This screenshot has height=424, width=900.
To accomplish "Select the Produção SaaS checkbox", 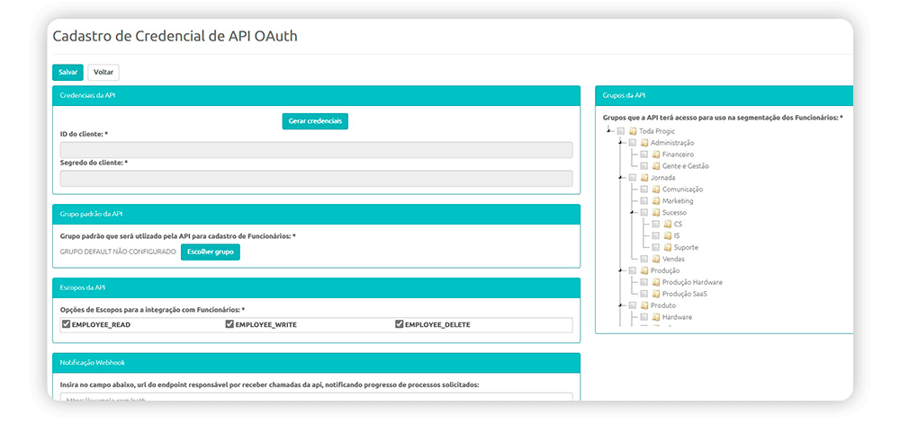I will pos(643,294).
